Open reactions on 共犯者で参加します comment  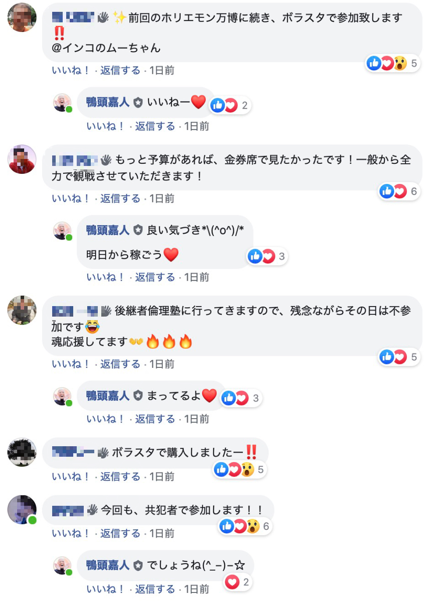(245, 526)
